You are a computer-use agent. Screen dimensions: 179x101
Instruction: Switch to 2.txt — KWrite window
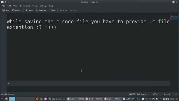[113, 99]
